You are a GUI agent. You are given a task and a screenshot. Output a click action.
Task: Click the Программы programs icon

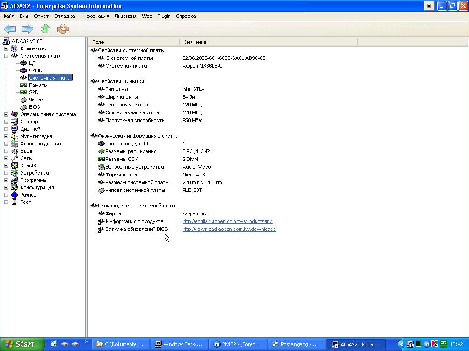(15, 180)
